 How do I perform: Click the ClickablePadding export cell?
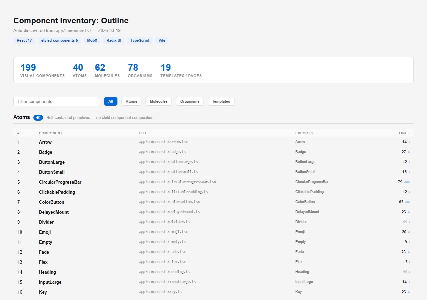click(310, 192)
